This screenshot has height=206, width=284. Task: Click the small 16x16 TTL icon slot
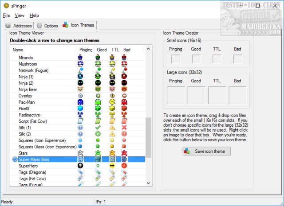pos(217,59)
